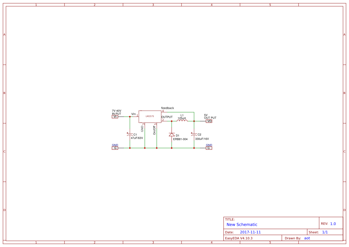This screenshot has width=349, height=247.
Task: Click pin number 2 at OUTPUT
Action: 163,120
